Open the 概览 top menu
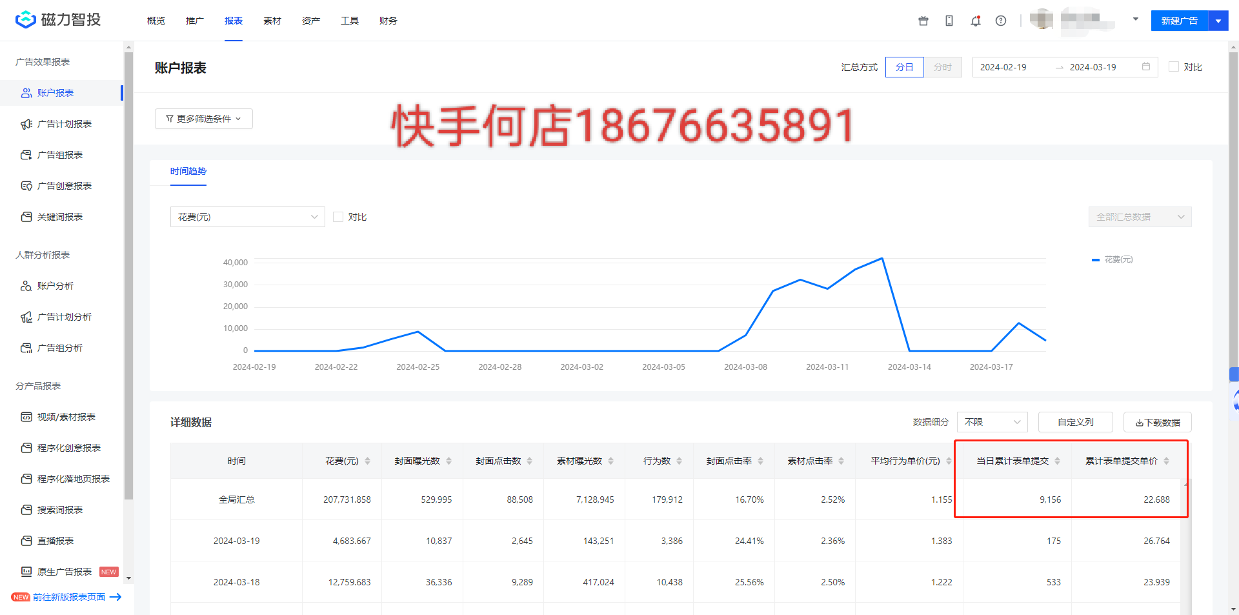Viewport: 1239px width, 615px height. [x=156, y=21]
